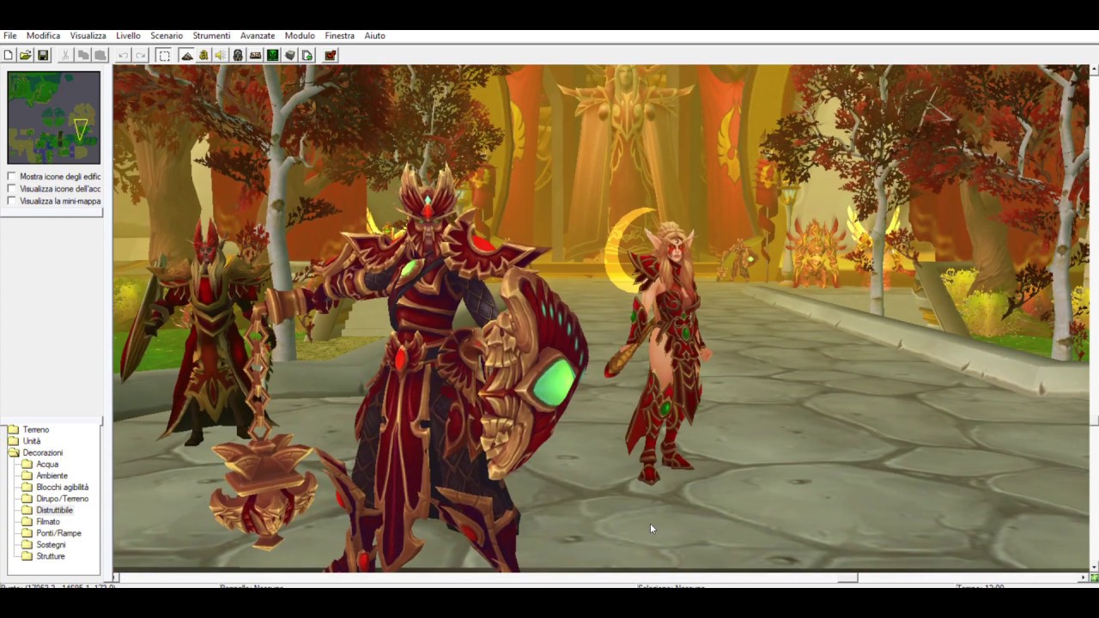
Task: Click the Test map icon
Action: [331, 55]
